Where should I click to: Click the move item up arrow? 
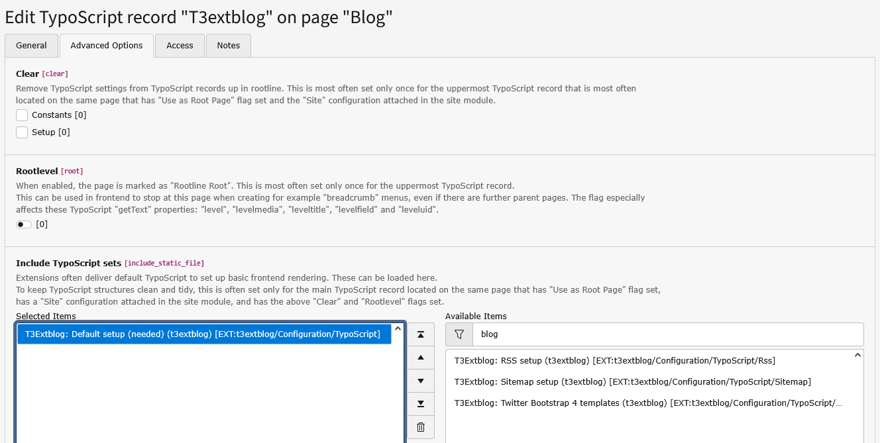point(420,358)
